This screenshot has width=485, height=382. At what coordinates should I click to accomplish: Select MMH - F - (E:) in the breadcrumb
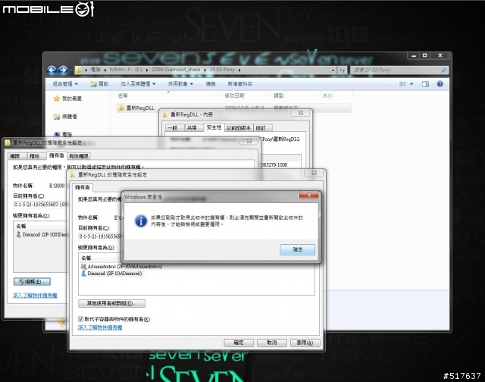point(126,70)
